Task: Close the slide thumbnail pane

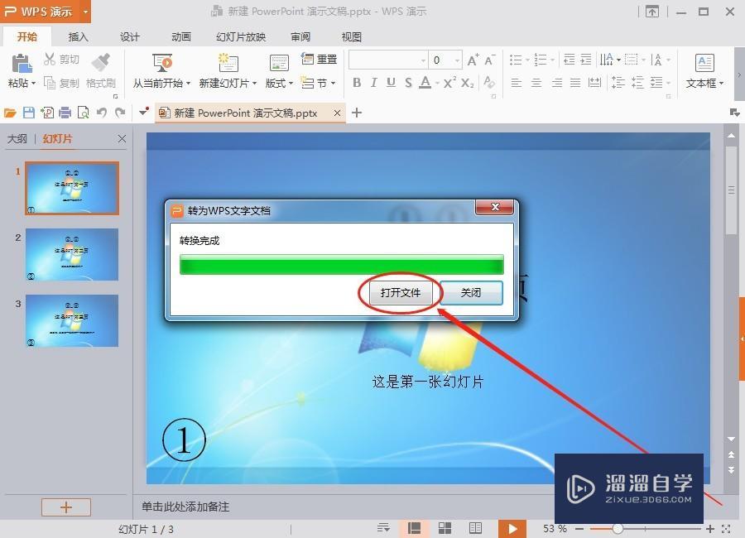Action: tap(122, 139)
